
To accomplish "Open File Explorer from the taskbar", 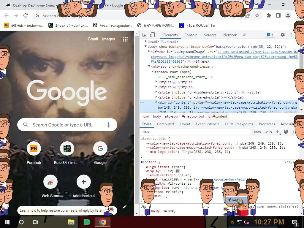I will (71, 222).
